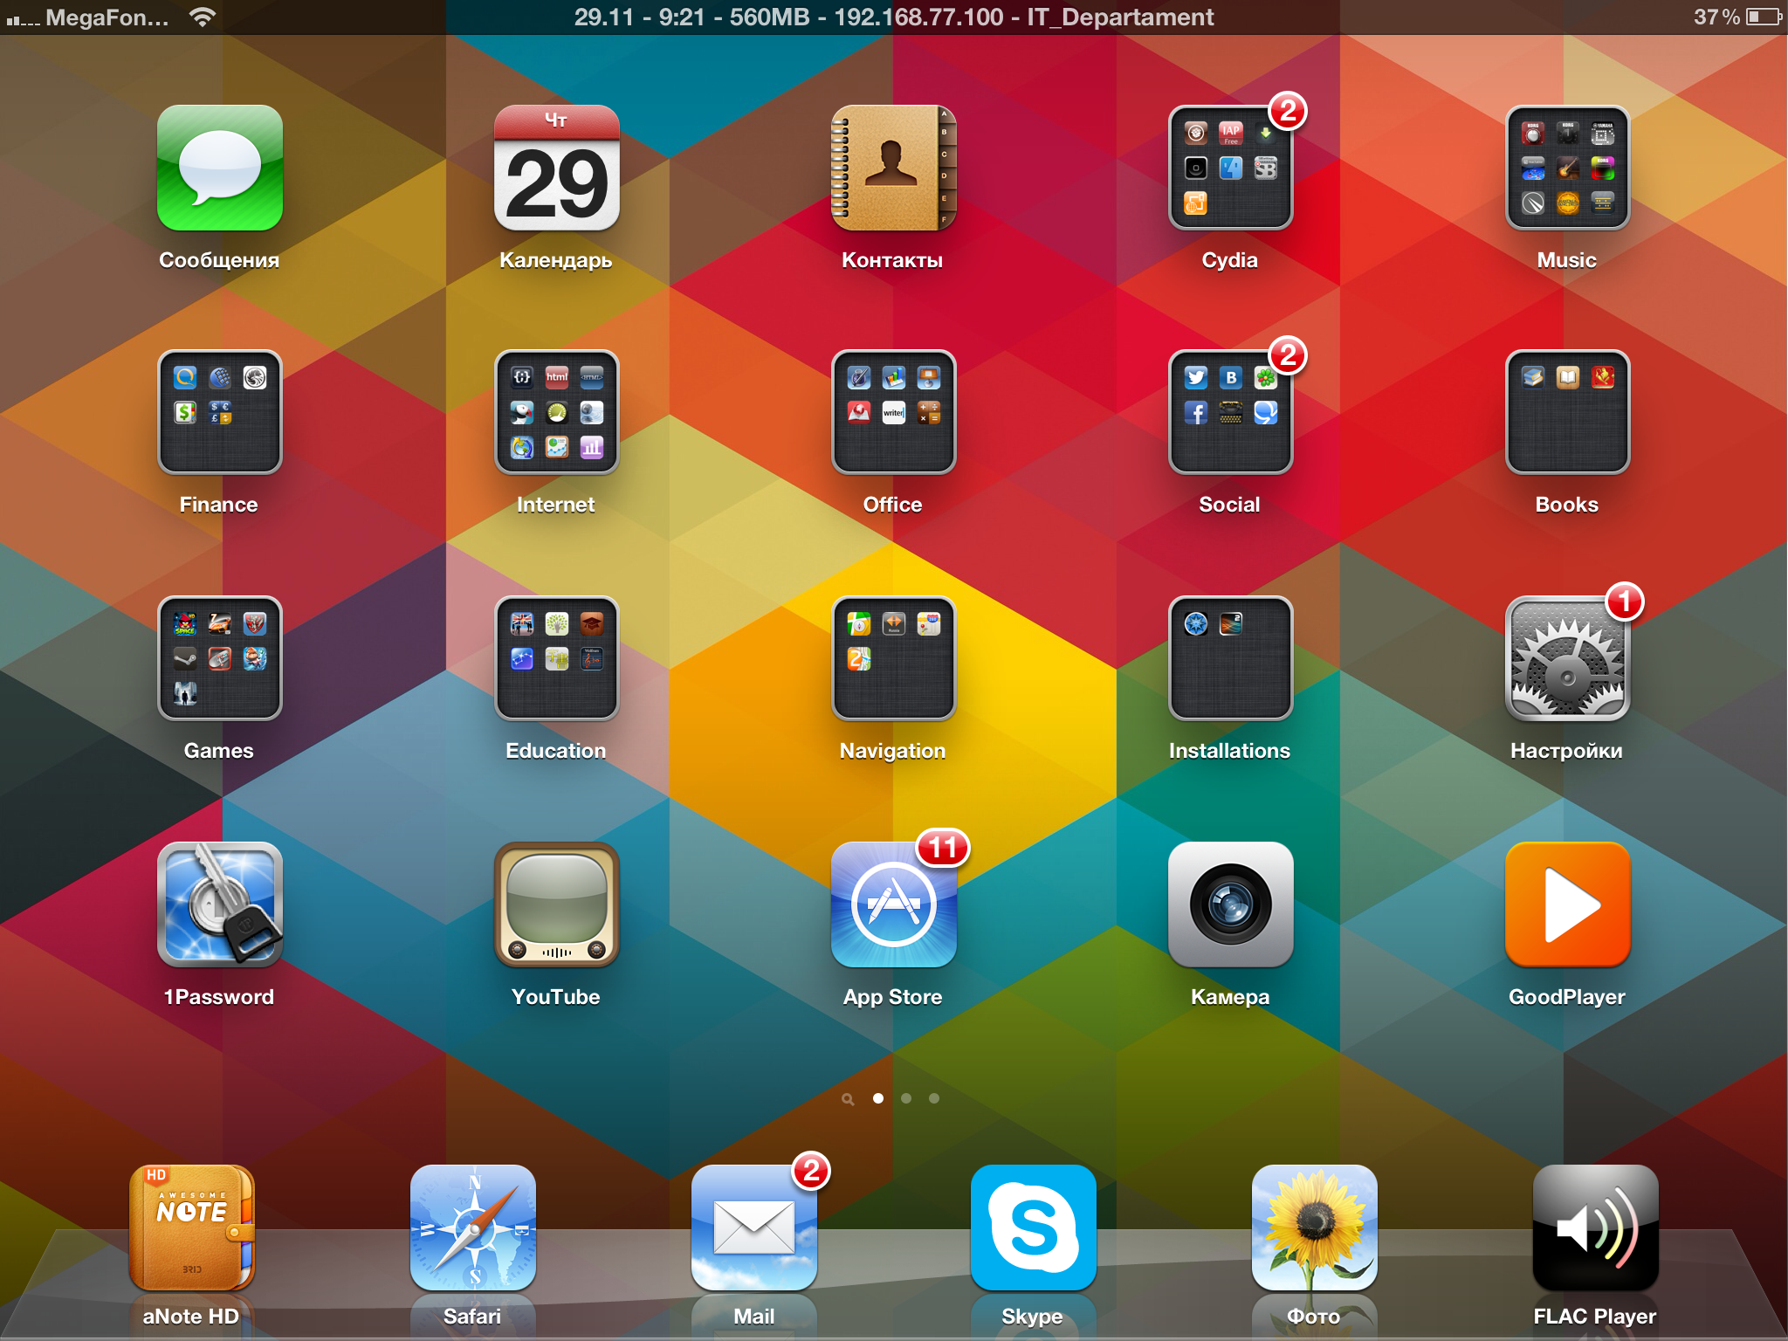Launch GoodPlayer
Viewport: 1788px width, 1341px height.
(1567, 904)
